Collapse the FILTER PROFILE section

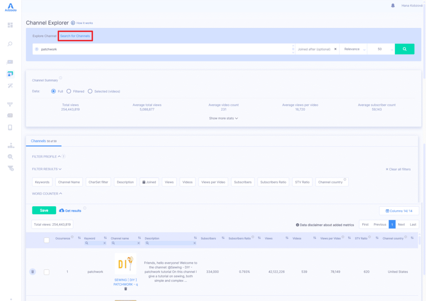click(47, 156)
